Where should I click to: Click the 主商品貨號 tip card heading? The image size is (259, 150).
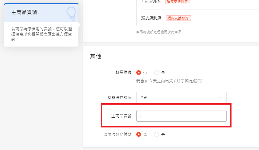[x=24, y=12]
